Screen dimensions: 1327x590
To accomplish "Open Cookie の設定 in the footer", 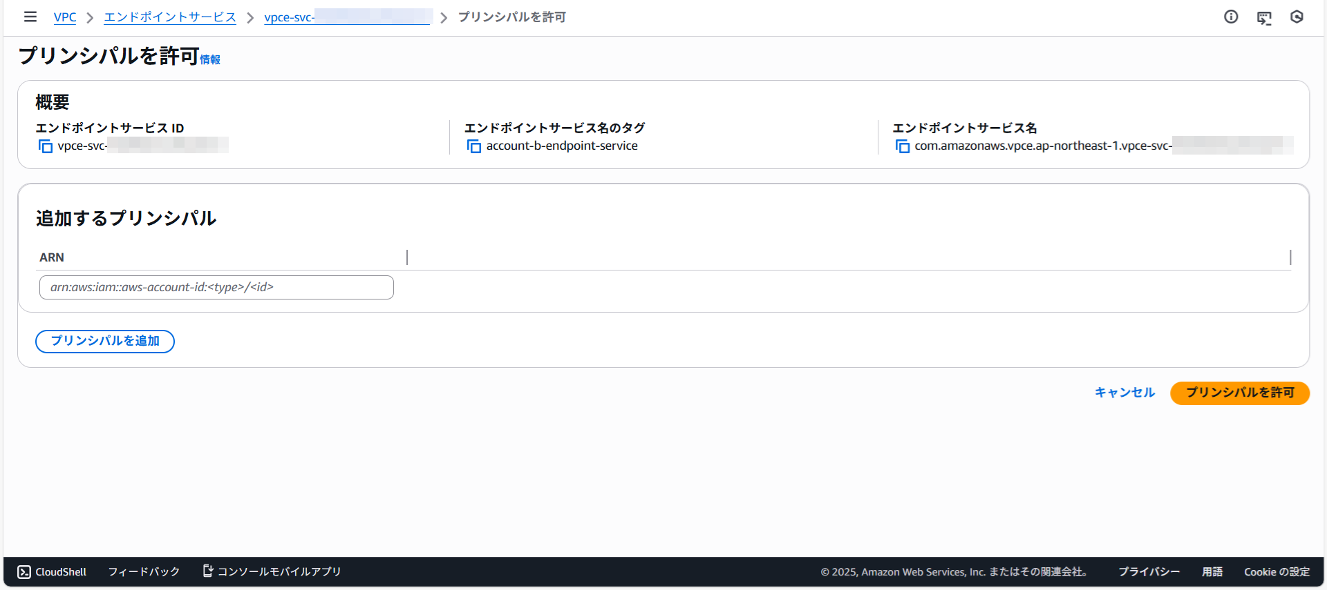I will [x=1277, y=571].
